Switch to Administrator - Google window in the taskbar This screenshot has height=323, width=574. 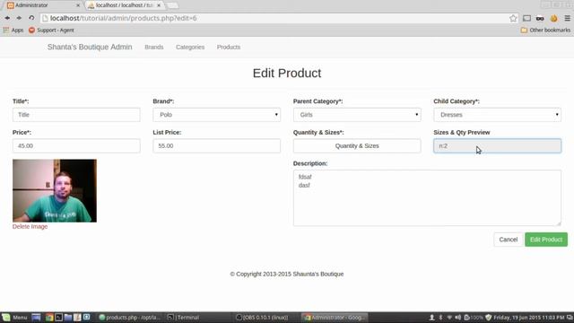pyautogui.click(x=335, y=317)
